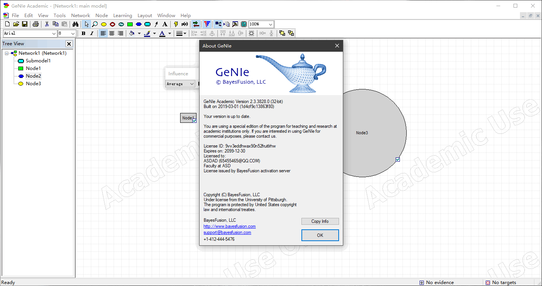Select Node2 in the Tree View
The height and width of the screenshot is (286, 542).
33,76
